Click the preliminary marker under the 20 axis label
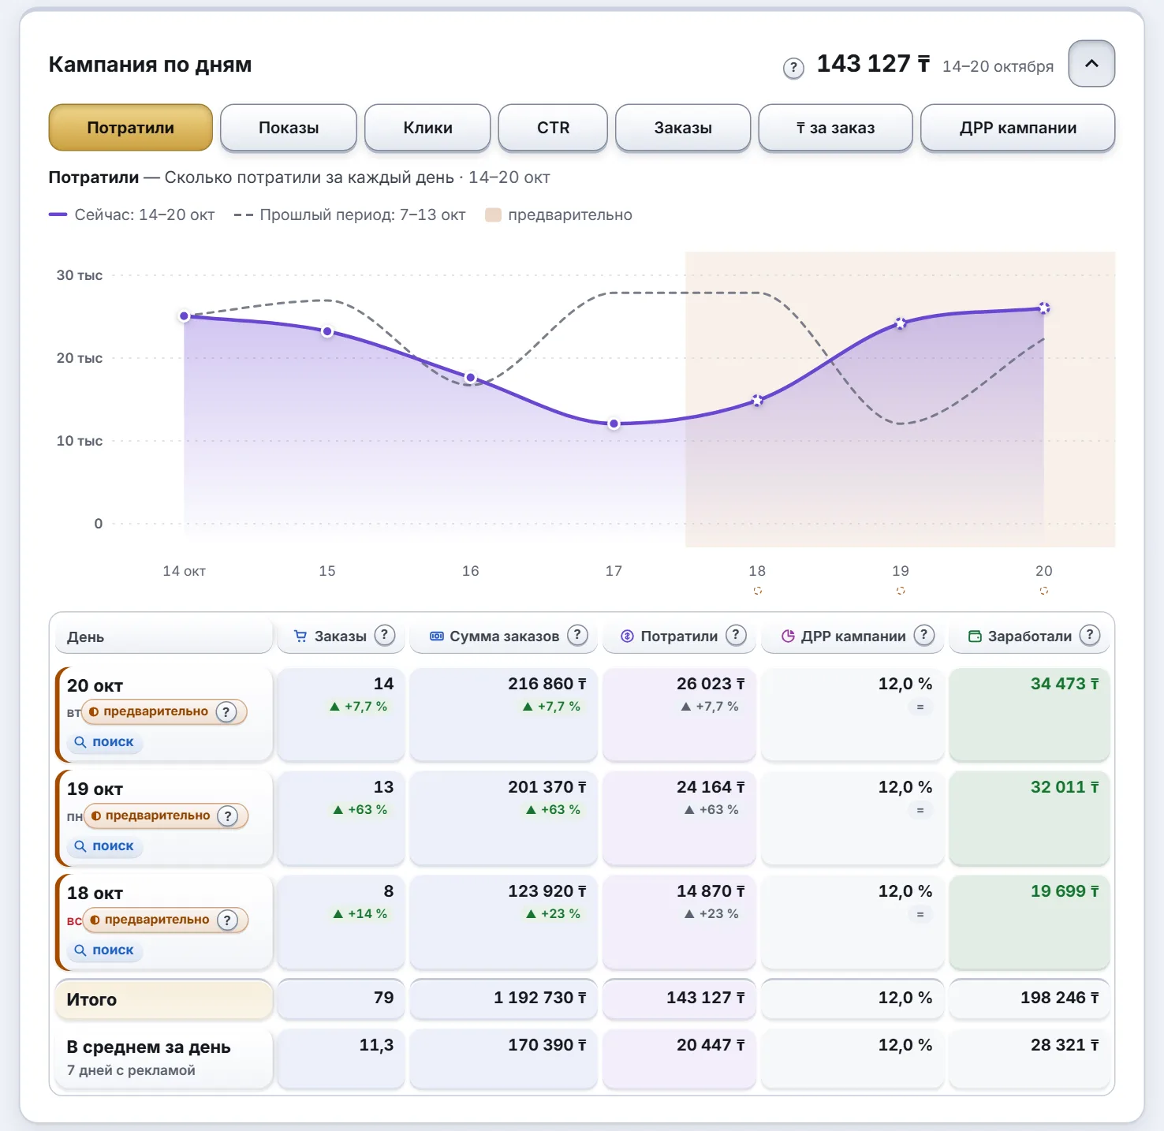The image size is (1164, 1131). [x=1044, y=591]
